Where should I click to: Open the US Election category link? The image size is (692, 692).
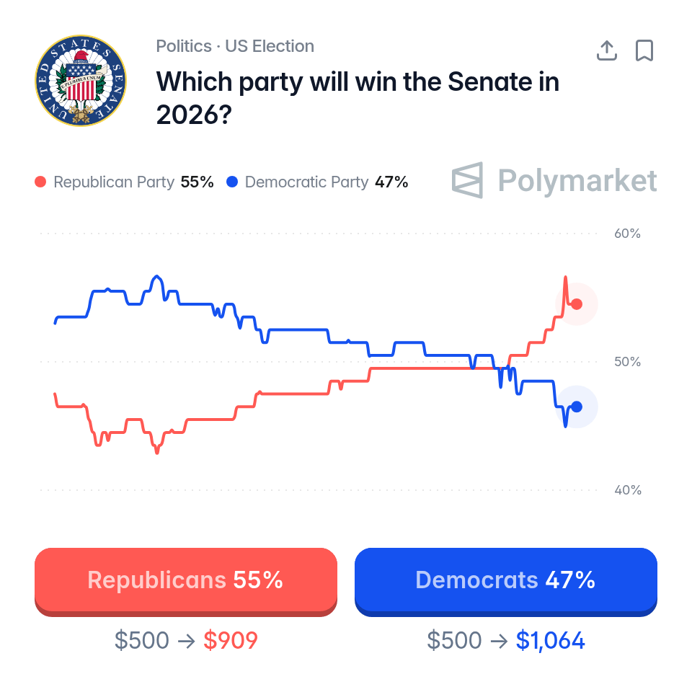pos(270,46)
